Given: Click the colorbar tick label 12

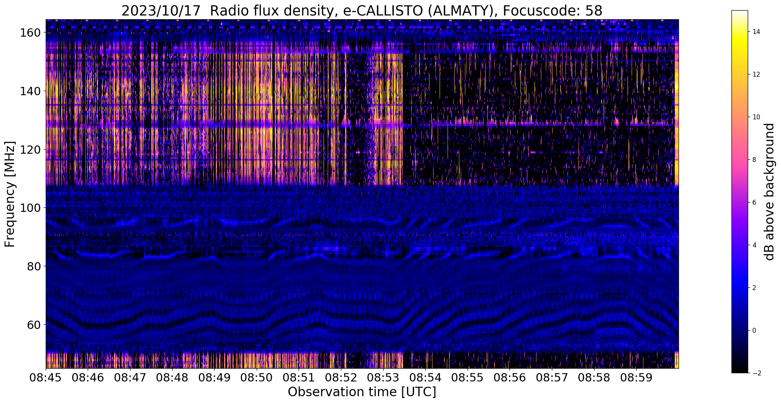Looking at the screenshot, I should coord(756,74).
